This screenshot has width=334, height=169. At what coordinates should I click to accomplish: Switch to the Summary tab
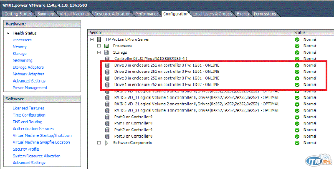(46, 14)
